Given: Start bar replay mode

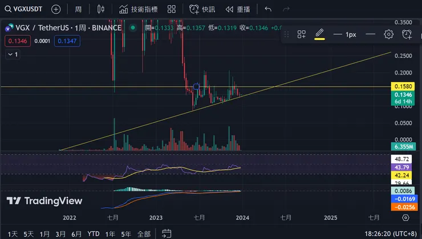Looking at the screenshot, I should click(238, 10).
